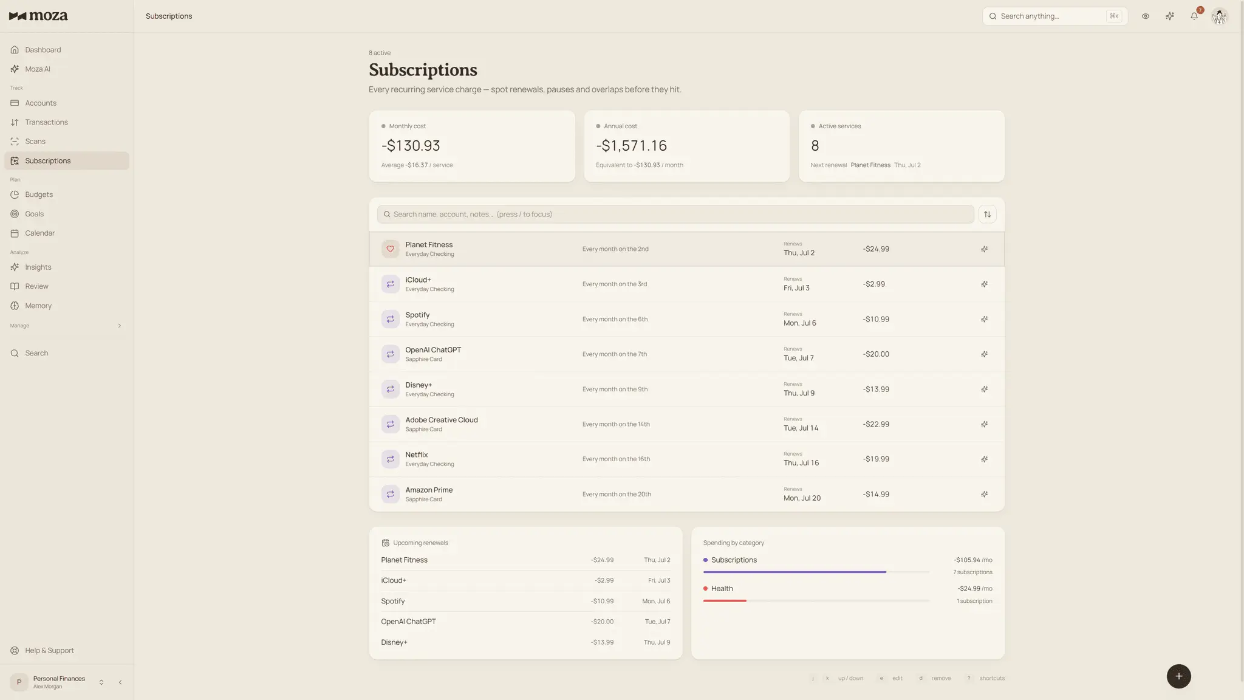Open the AI sparkle icon in header

click(x=1169, y=16)
